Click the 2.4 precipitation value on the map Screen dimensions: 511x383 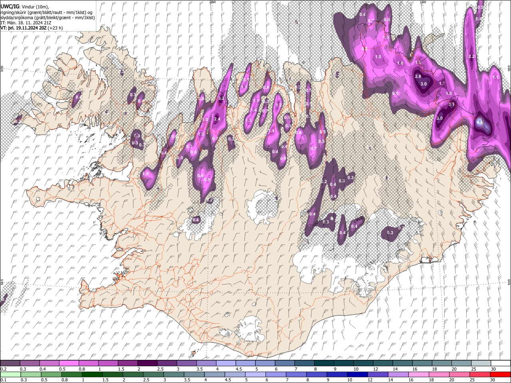pos(218,119)
